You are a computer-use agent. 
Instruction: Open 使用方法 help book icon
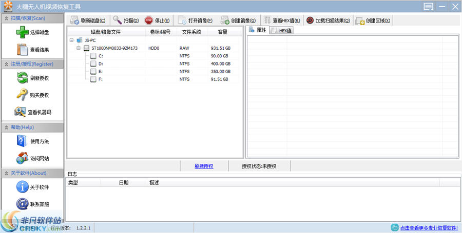(22, 141)
